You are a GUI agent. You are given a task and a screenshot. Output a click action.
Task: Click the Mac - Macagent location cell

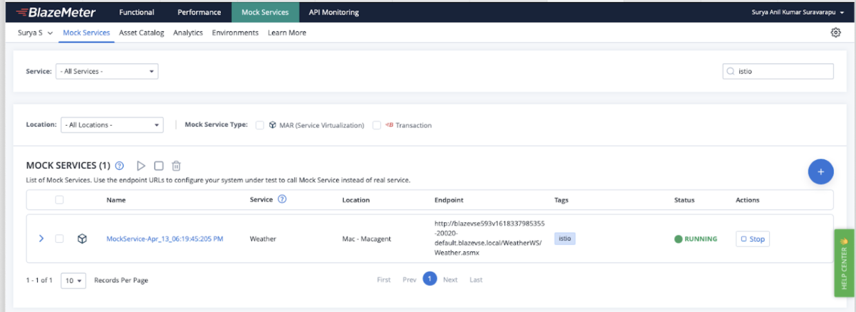367,239
